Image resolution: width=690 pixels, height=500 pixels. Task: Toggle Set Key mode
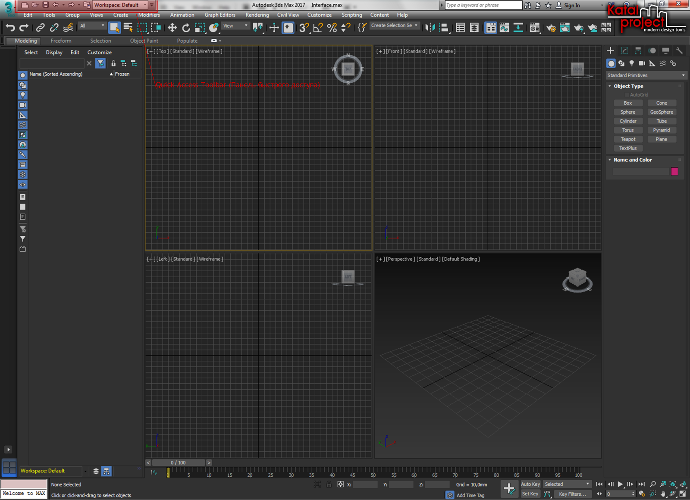tap(530, 494)
